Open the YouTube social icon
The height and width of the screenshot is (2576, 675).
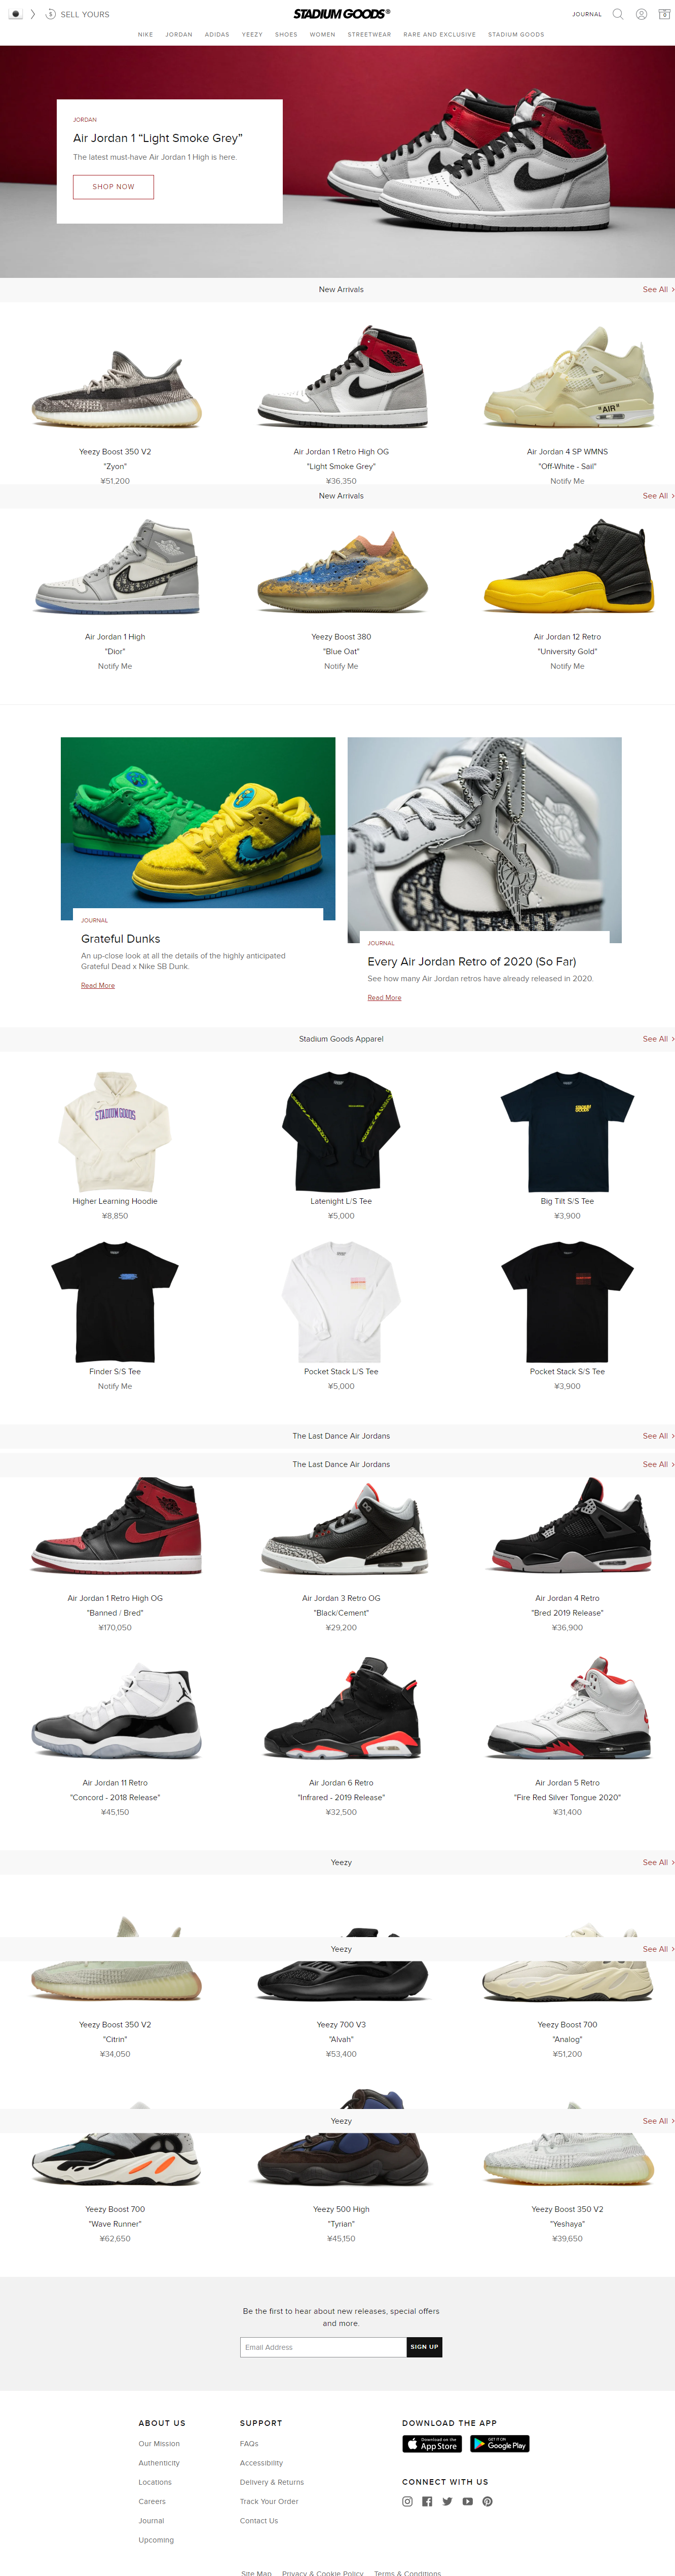coord(467,2501)
